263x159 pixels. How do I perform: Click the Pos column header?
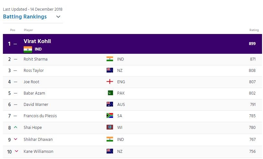(x=13, y=30)
